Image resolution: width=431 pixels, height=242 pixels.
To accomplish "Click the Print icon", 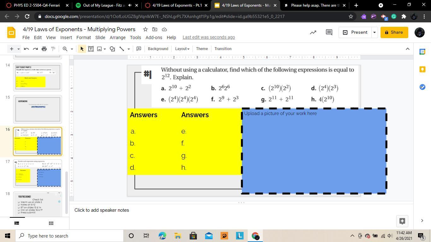I will pos(44,49).
